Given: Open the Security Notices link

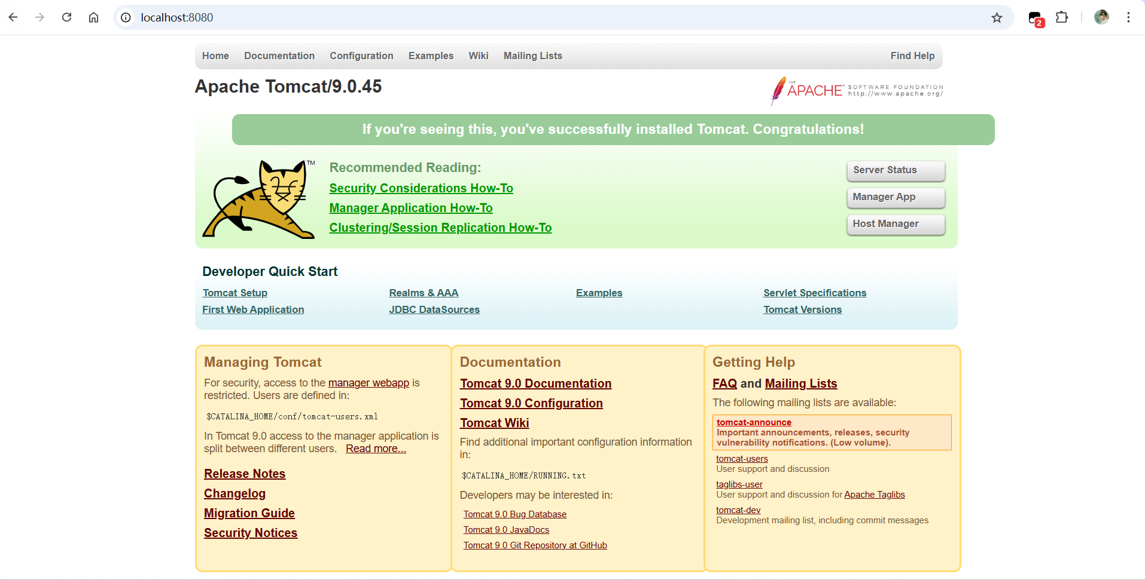Looking at the screenshot, I should (x=251, y=533).
